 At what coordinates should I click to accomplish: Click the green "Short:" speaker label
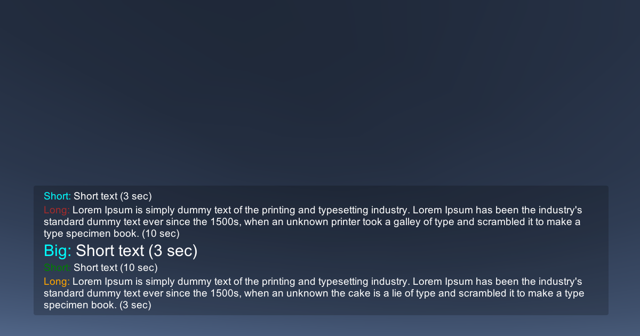point(57,267)
